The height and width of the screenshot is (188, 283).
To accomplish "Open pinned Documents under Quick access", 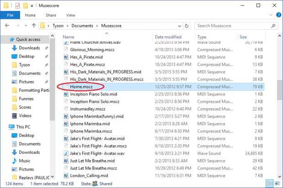I will tap(30, 73).
